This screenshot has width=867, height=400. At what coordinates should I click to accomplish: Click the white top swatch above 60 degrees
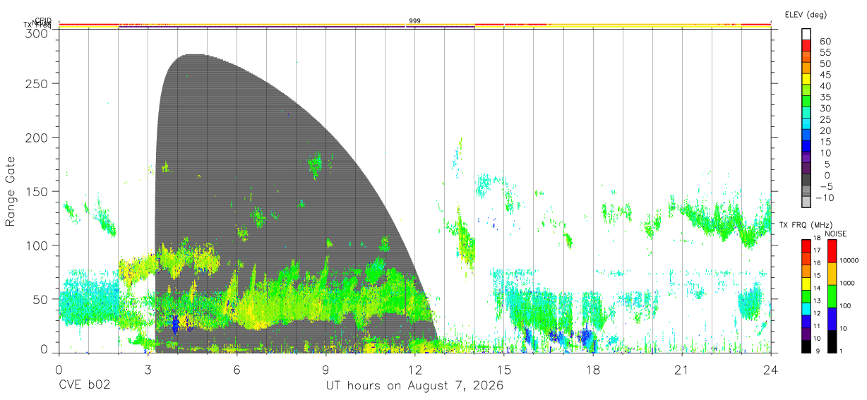(806, 35)
